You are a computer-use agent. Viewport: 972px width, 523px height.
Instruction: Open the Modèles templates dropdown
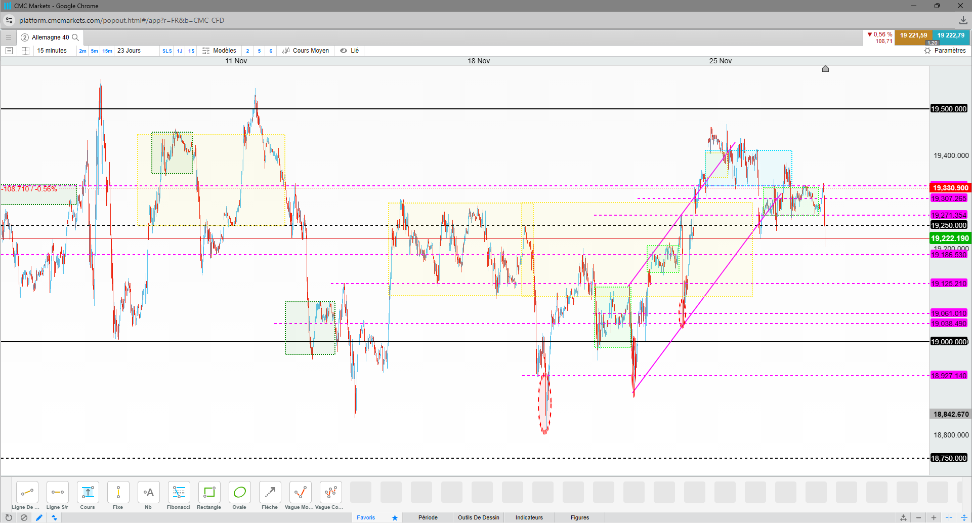220,51
